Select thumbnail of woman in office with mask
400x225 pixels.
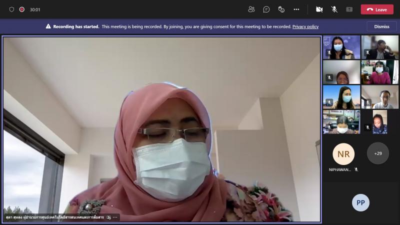coord(341,122)
